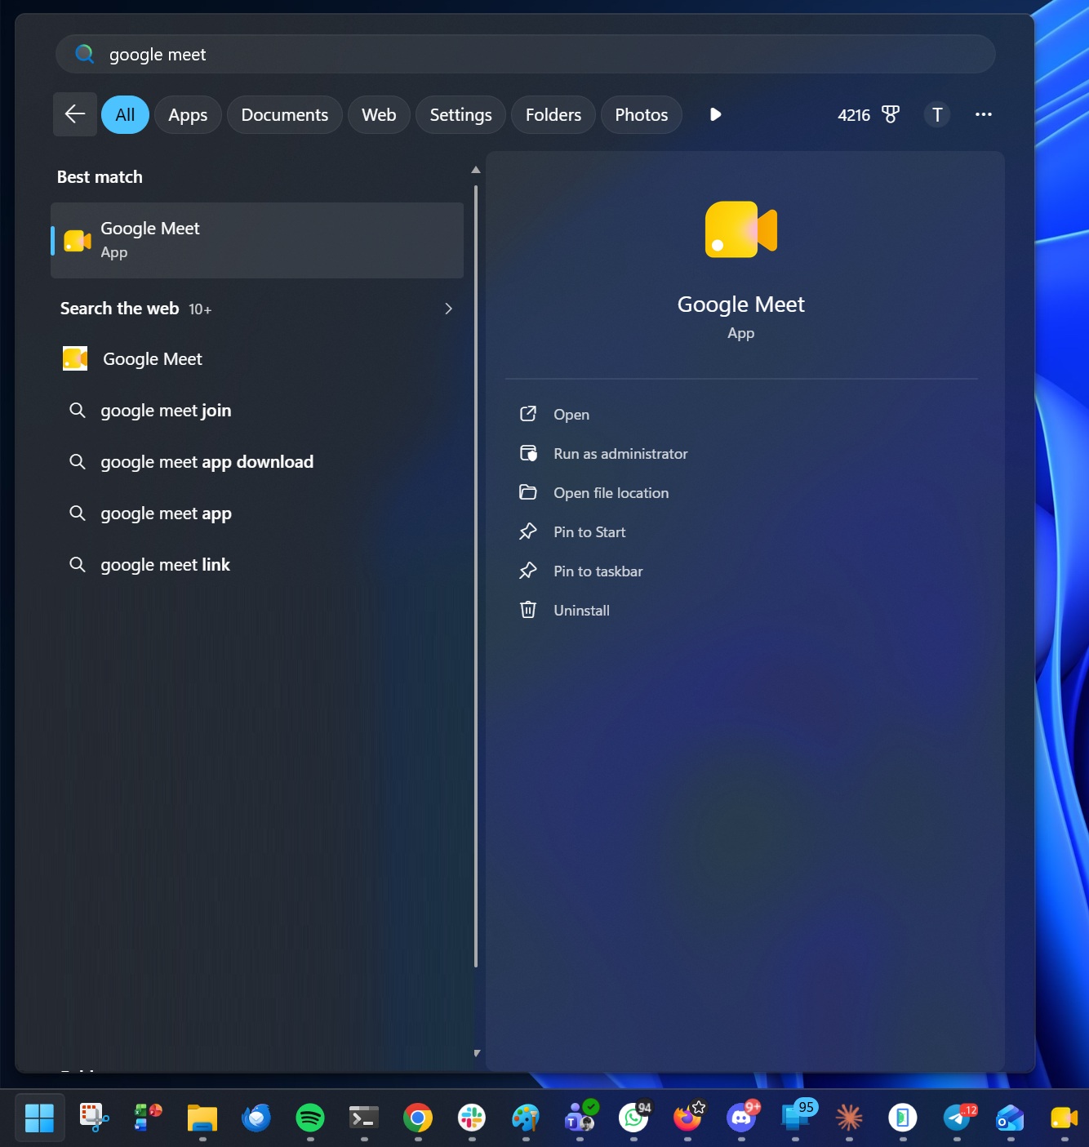The width and height of the screenshot is (1089, 1147).
Task: Switch to the Folders filter tab
Action: (553, 114)
